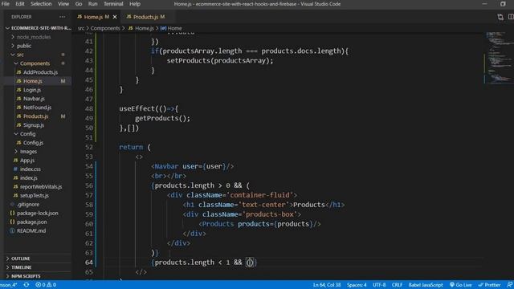Open the Run menu
The width and height of the screenshot is (514, 289).
coord(93,4)
